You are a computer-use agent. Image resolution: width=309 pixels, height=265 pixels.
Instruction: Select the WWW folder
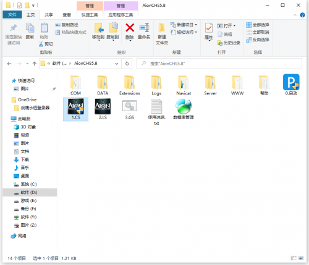[237, 85]
